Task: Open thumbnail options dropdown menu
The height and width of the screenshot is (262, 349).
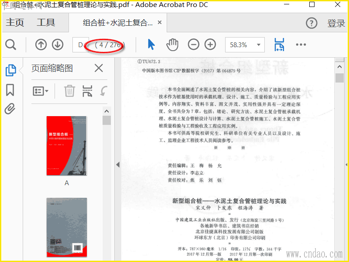Action: [41, 91]
